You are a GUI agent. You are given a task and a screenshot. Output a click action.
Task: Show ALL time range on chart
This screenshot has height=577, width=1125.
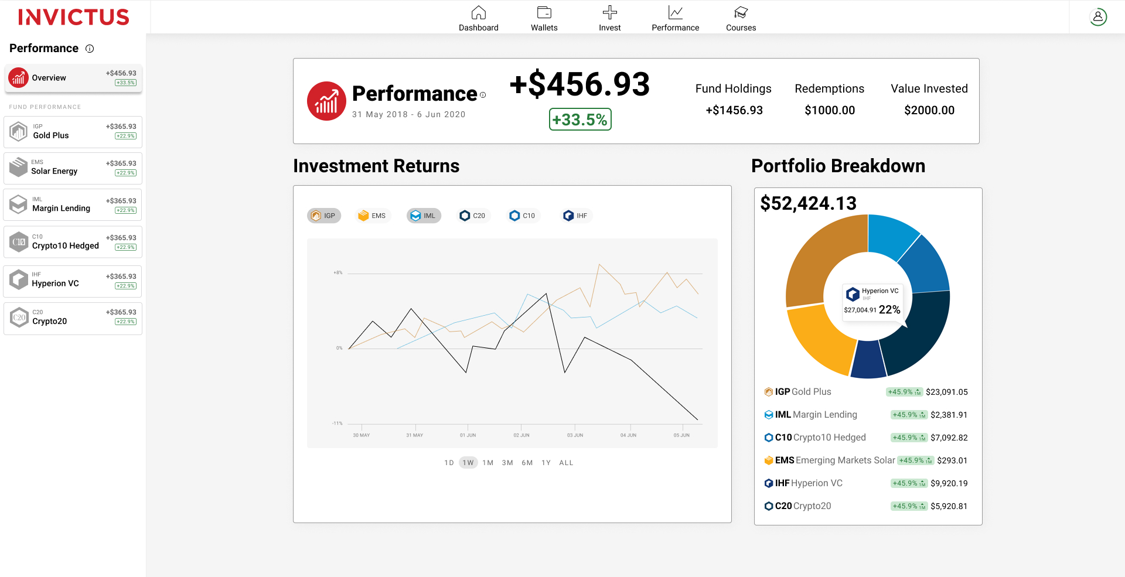tap(566, 463)
